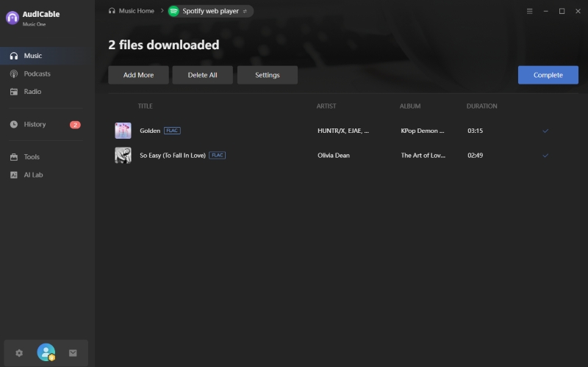588x367 pixels.
Task: Click the album KPop Demon ...
Action: tap(422, 131)
